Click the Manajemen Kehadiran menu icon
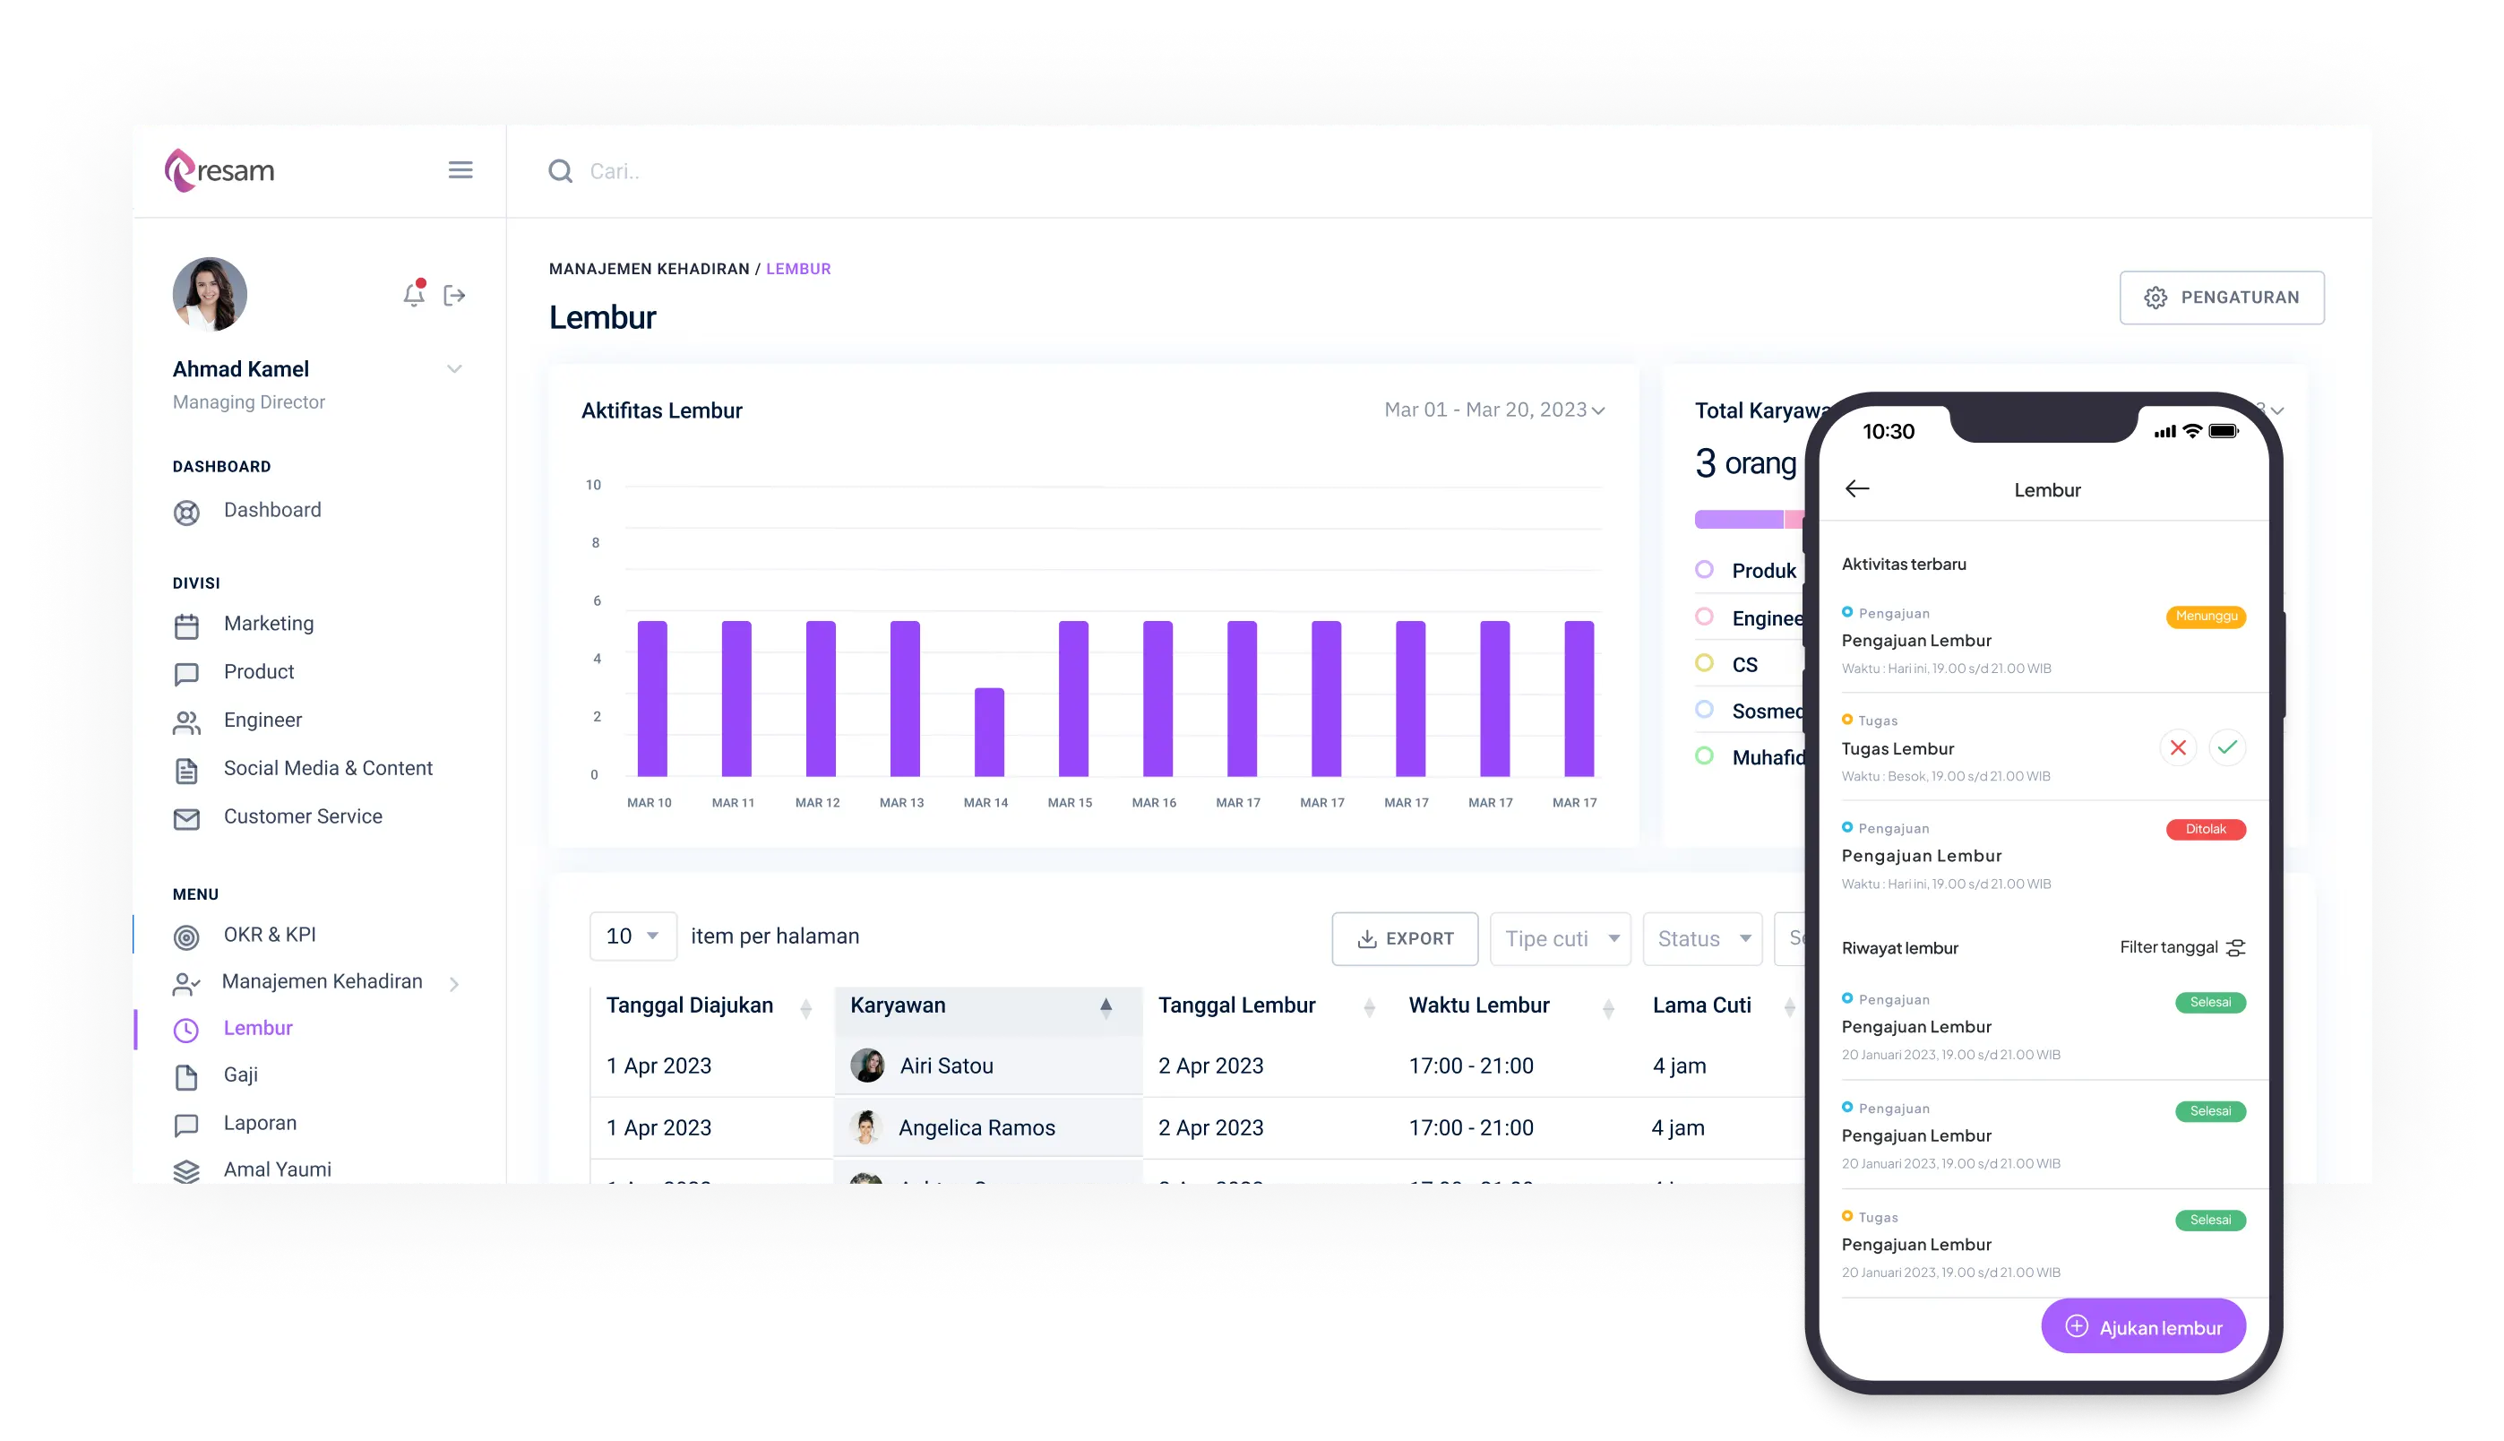2504x1441 pixels. pyautogui.click(x=185, y=982)
